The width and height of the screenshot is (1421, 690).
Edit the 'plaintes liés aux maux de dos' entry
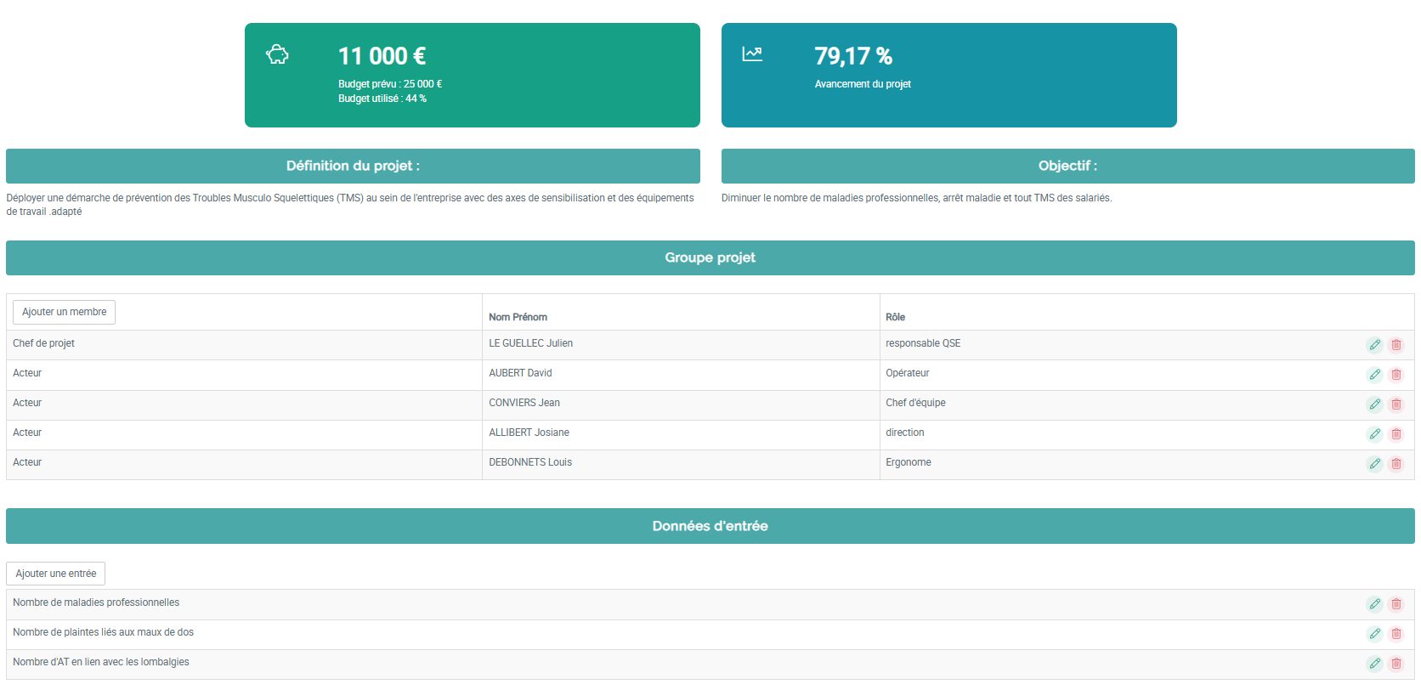(x=1374, y=634)
